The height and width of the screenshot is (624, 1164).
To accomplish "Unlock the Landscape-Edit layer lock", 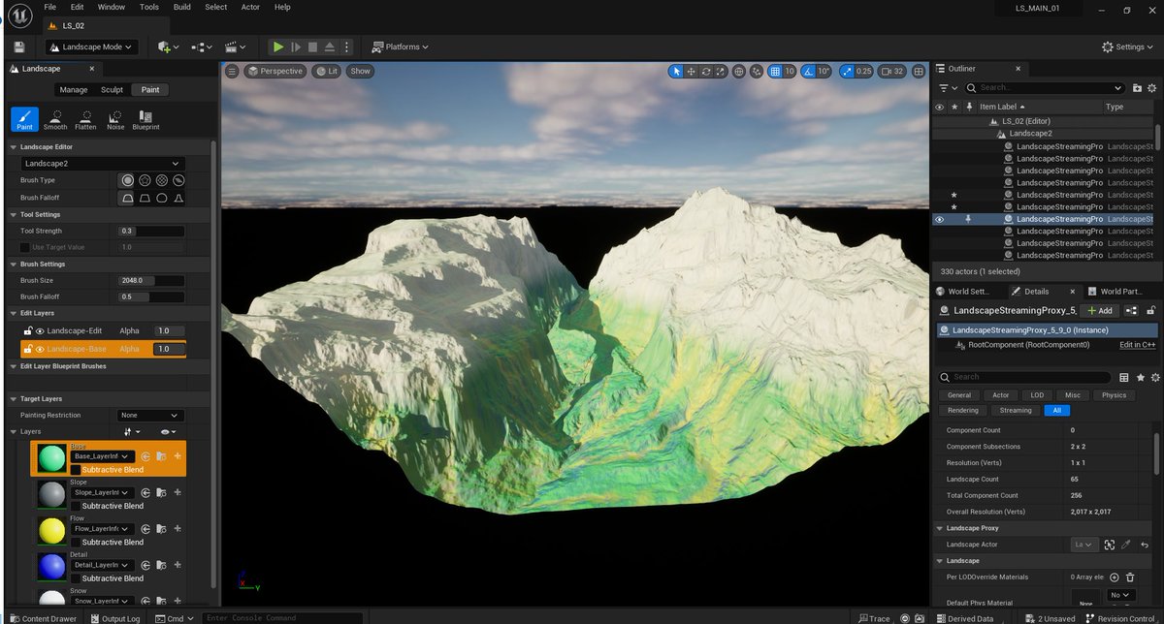I will coord(28,331).
